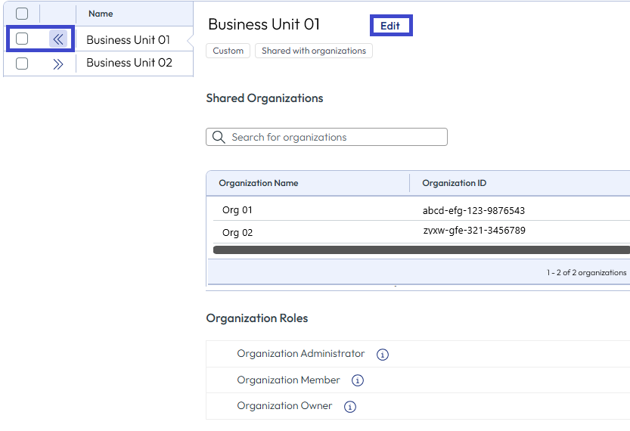
Task: Click the Edit button for Business Unit 01
Action: pos(391,26)
